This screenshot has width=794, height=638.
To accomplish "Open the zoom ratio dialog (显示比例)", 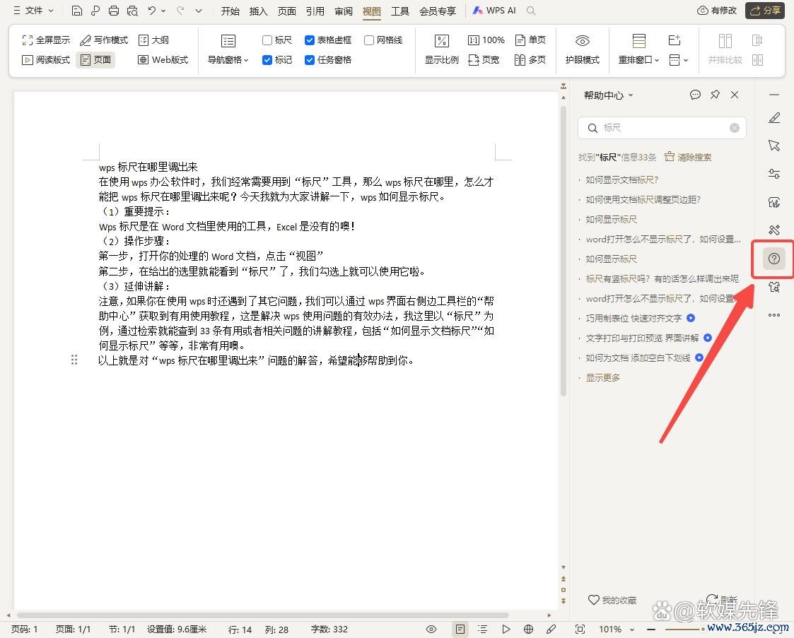I will pos(442,49).
